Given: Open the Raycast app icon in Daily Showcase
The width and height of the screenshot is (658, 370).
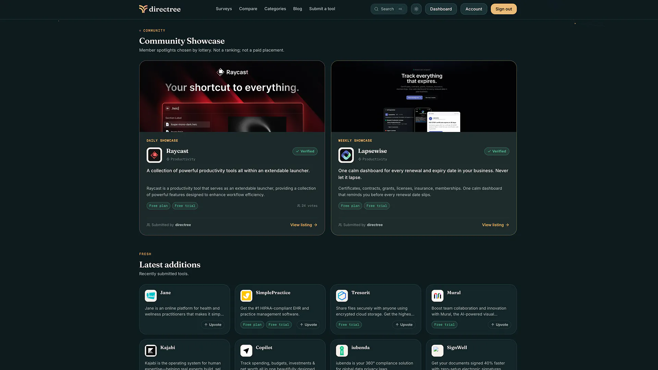Looking at the screenshot, I should tap(154, 155).
